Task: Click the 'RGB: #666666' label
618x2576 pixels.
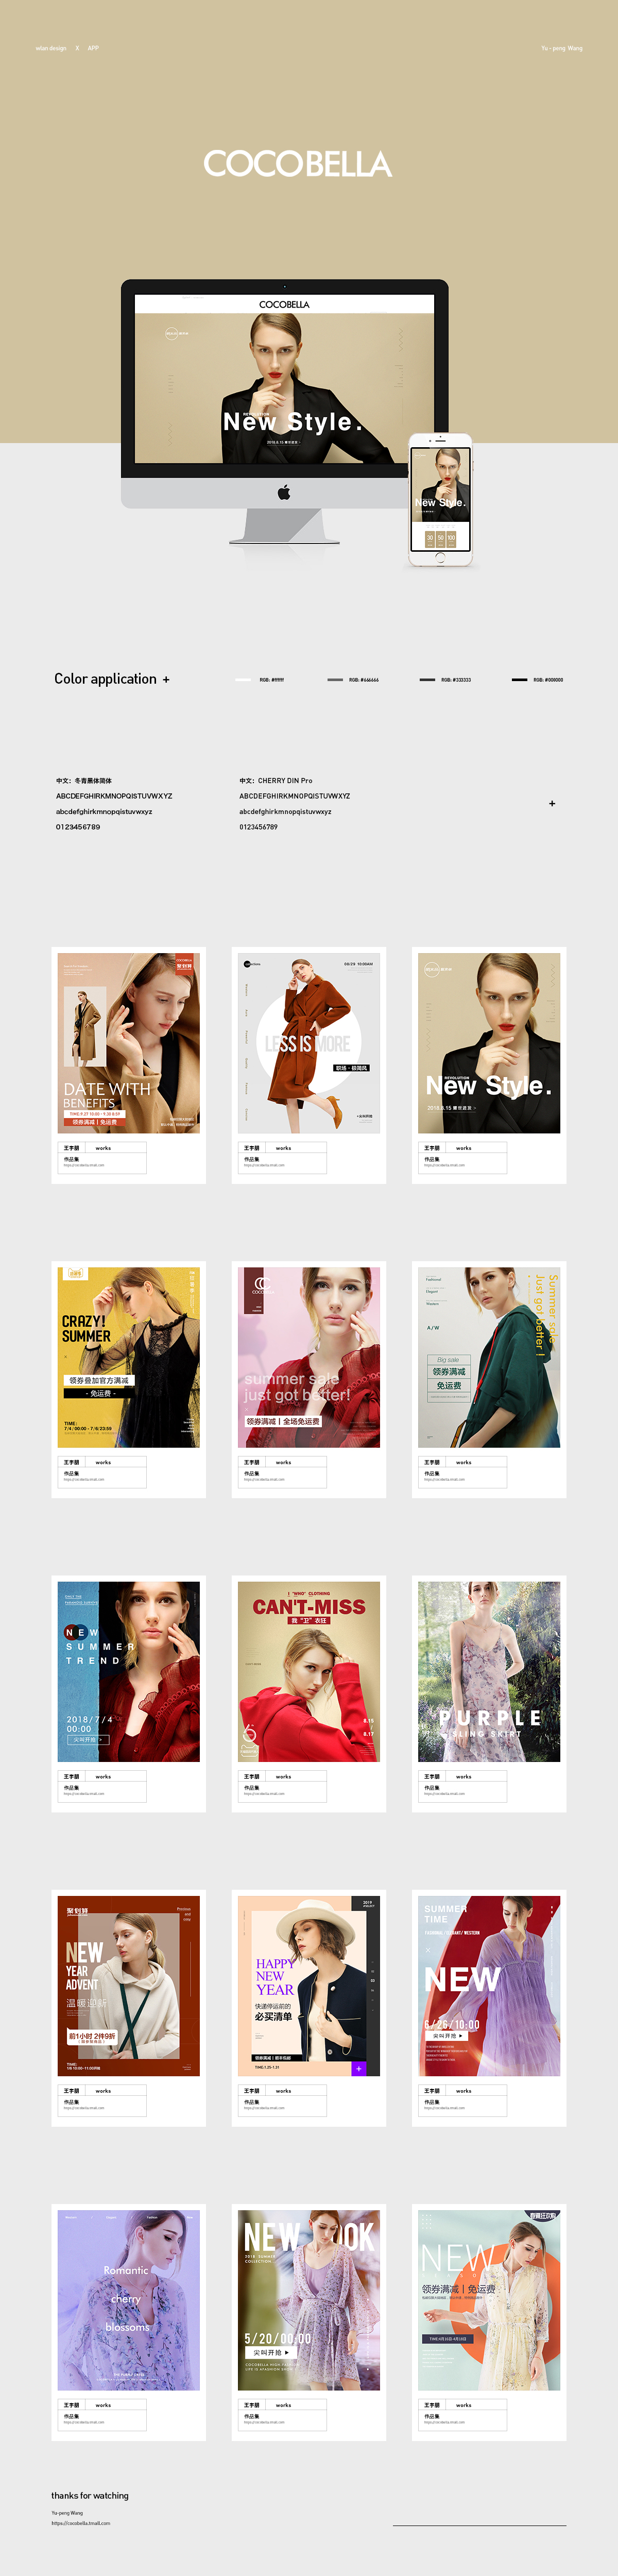Action: (x=364, y=680)
